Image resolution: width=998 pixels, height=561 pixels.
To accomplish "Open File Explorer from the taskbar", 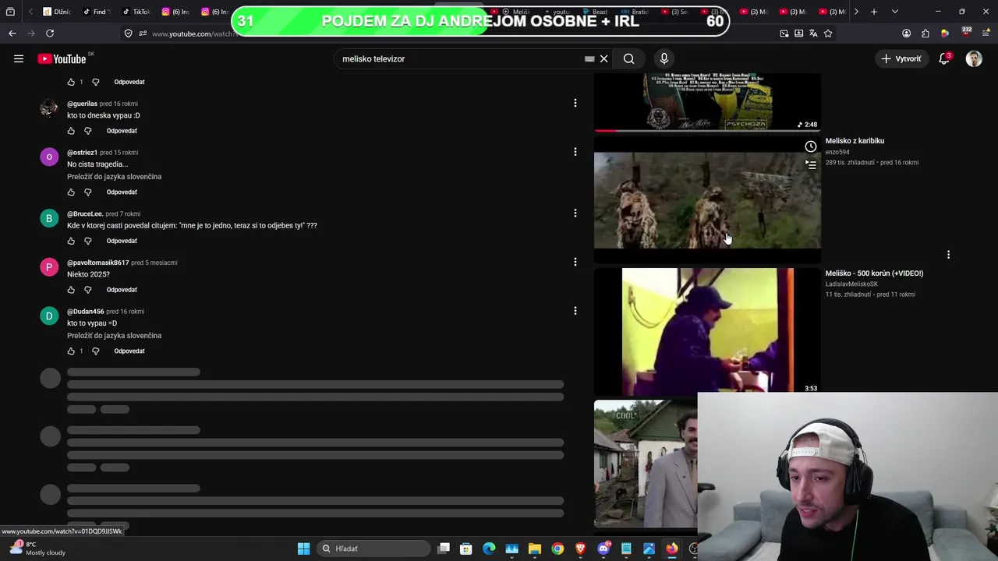I will (535, 549).
